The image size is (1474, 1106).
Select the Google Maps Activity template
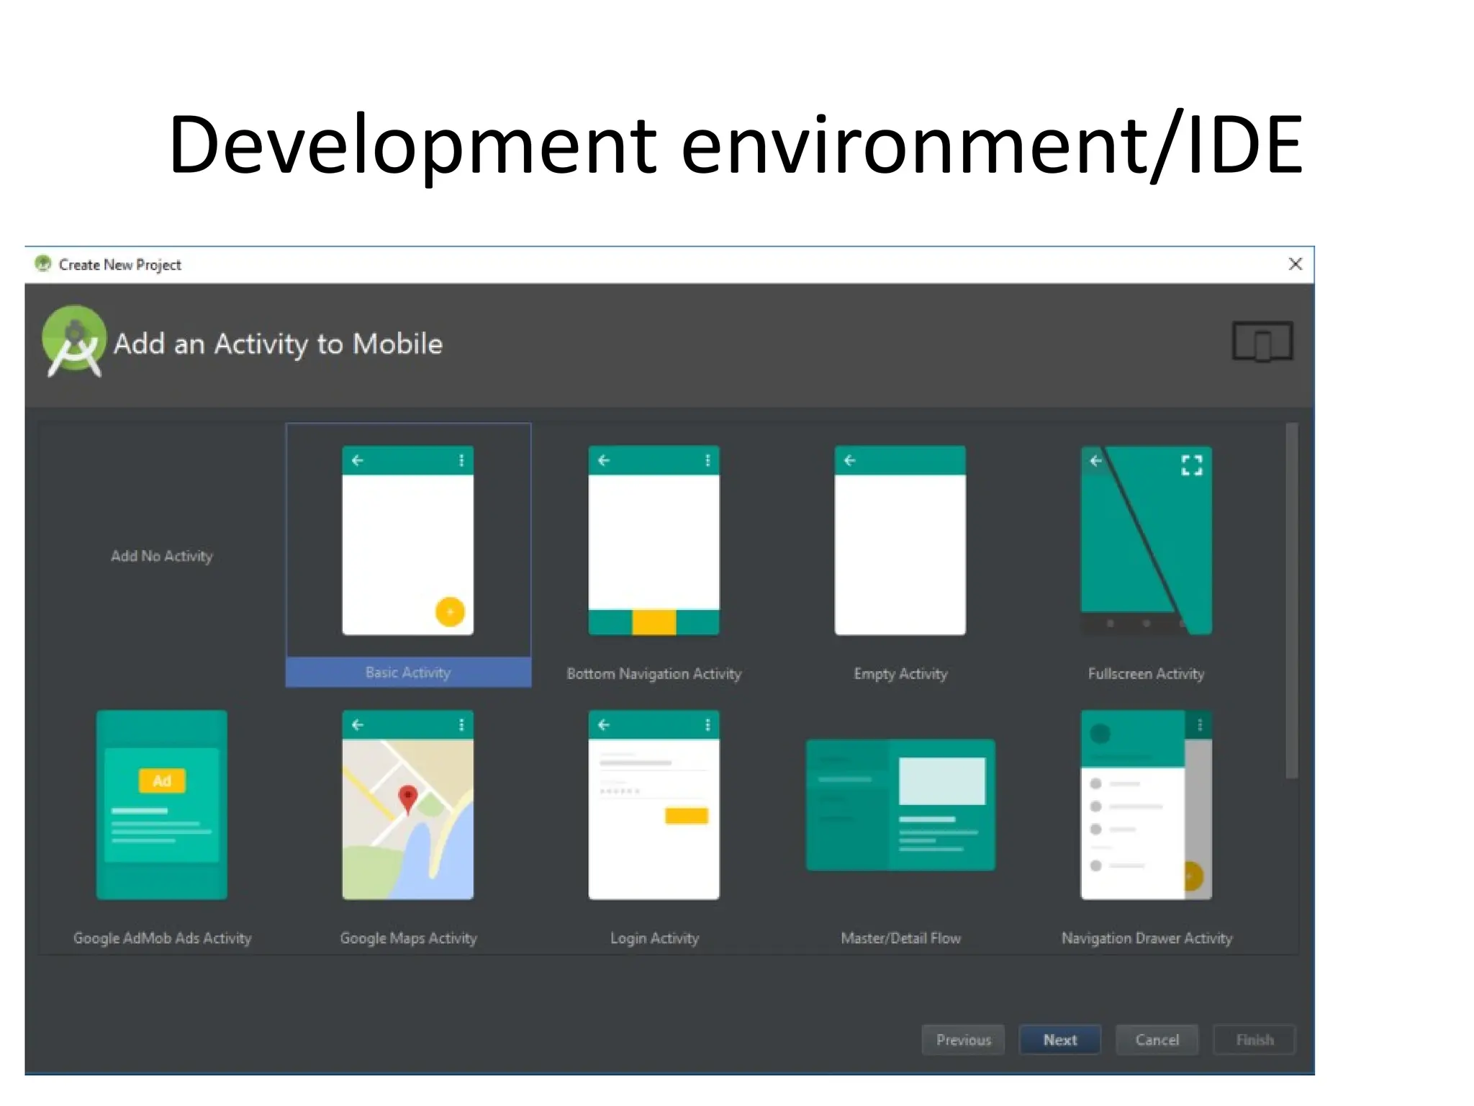point(407,805)
